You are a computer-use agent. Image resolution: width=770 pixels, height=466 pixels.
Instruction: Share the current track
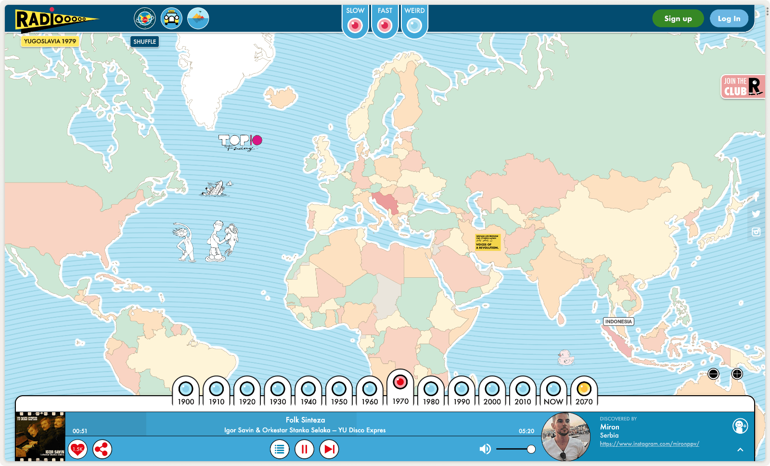[x=102, y=449]
